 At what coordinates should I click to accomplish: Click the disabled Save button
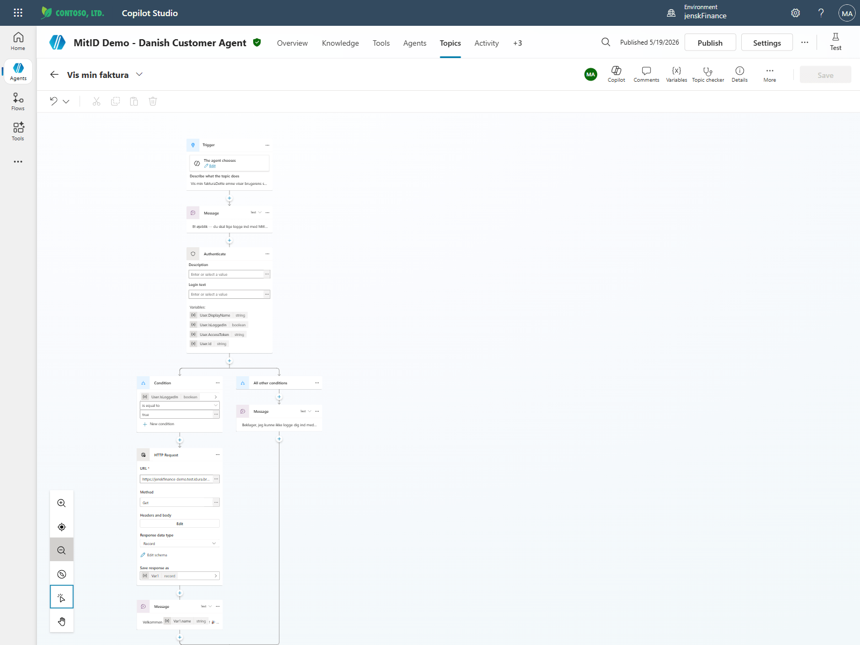point(826,75)
